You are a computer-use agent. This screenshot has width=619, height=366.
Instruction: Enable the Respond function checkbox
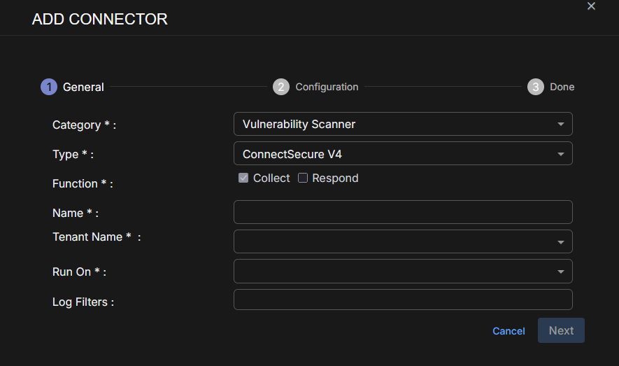[303, 178]
